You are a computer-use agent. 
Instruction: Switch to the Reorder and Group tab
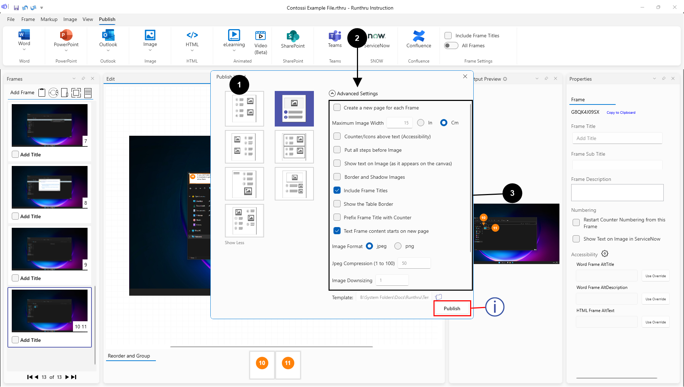click(x=129, y=356)
